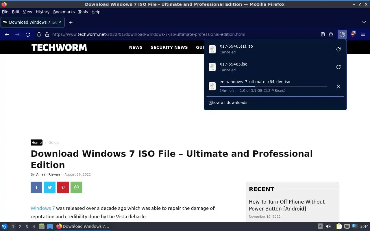The height and width of the screenshot is (231, 370).
Task: Click the TECHWORM logo
Action: pos(59,47)
